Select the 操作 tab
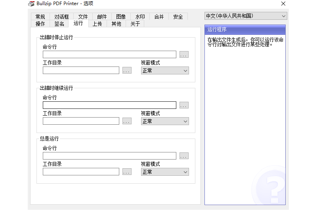Screen dimensions: 317x211 click(40, 24)
